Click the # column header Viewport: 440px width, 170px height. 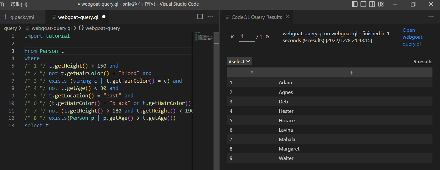252,73
